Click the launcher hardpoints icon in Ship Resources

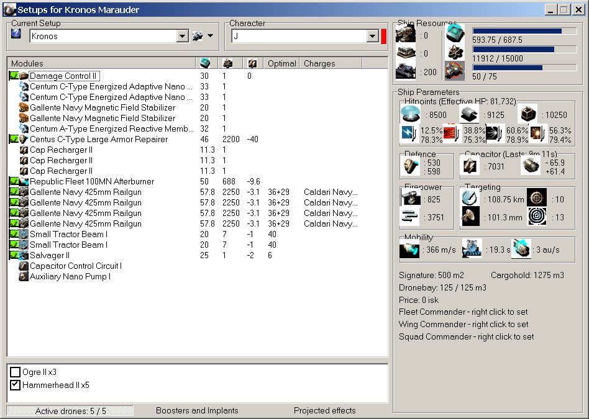pyautogui.click(x=406, y=53)
